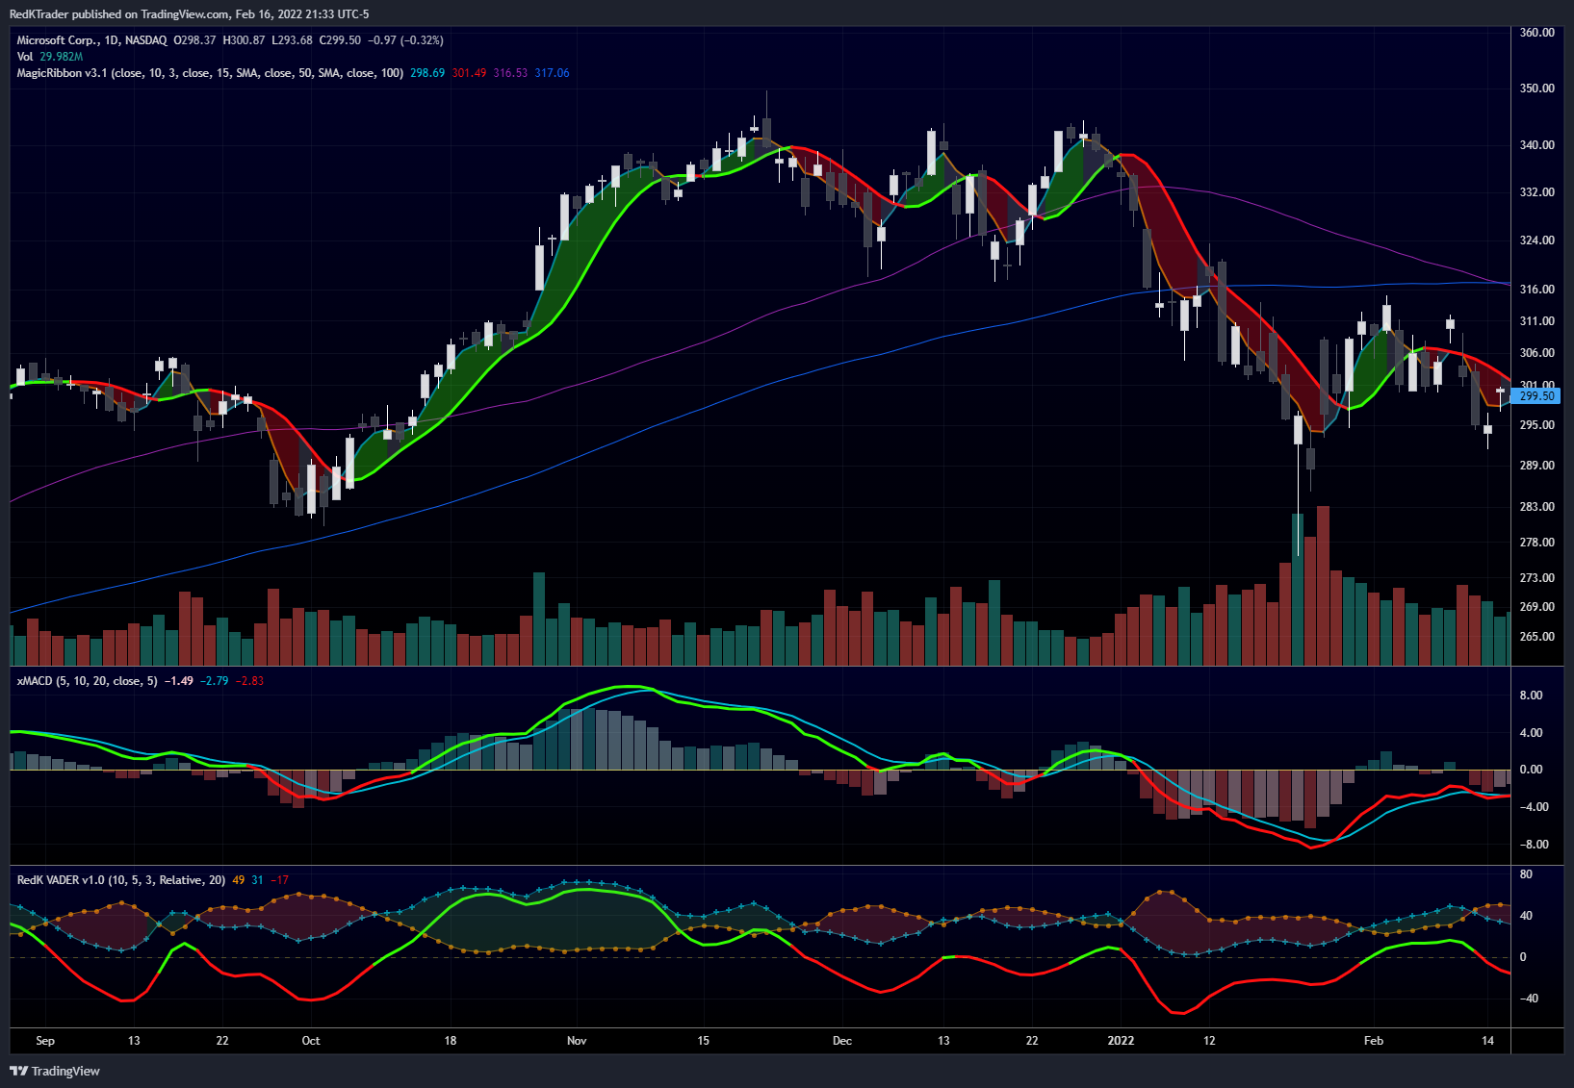Click MagicRibbon value 301.49
Screen dimensions: 1574x1088
pyautogui.click(x=469, y=73)
